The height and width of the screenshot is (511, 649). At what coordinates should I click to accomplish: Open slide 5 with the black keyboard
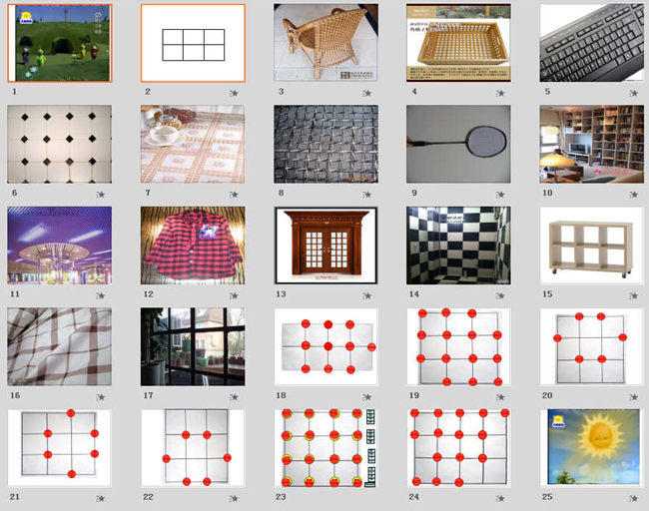pos(592,43)
